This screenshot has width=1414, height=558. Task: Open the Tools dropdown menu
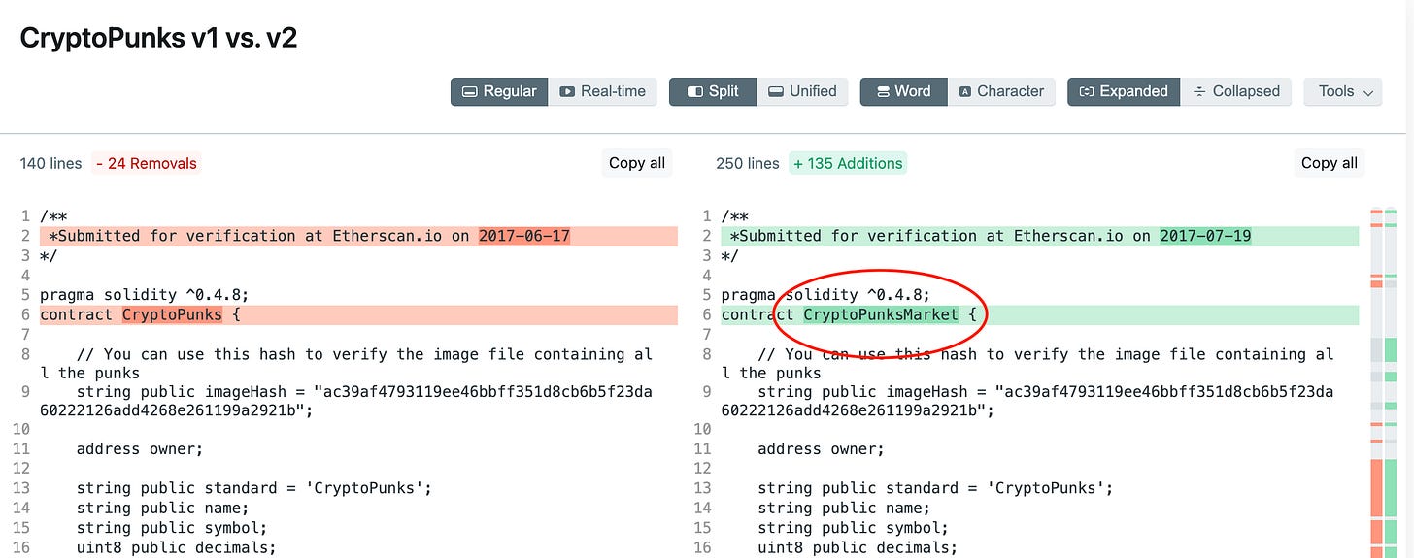tap(1343, 91)
